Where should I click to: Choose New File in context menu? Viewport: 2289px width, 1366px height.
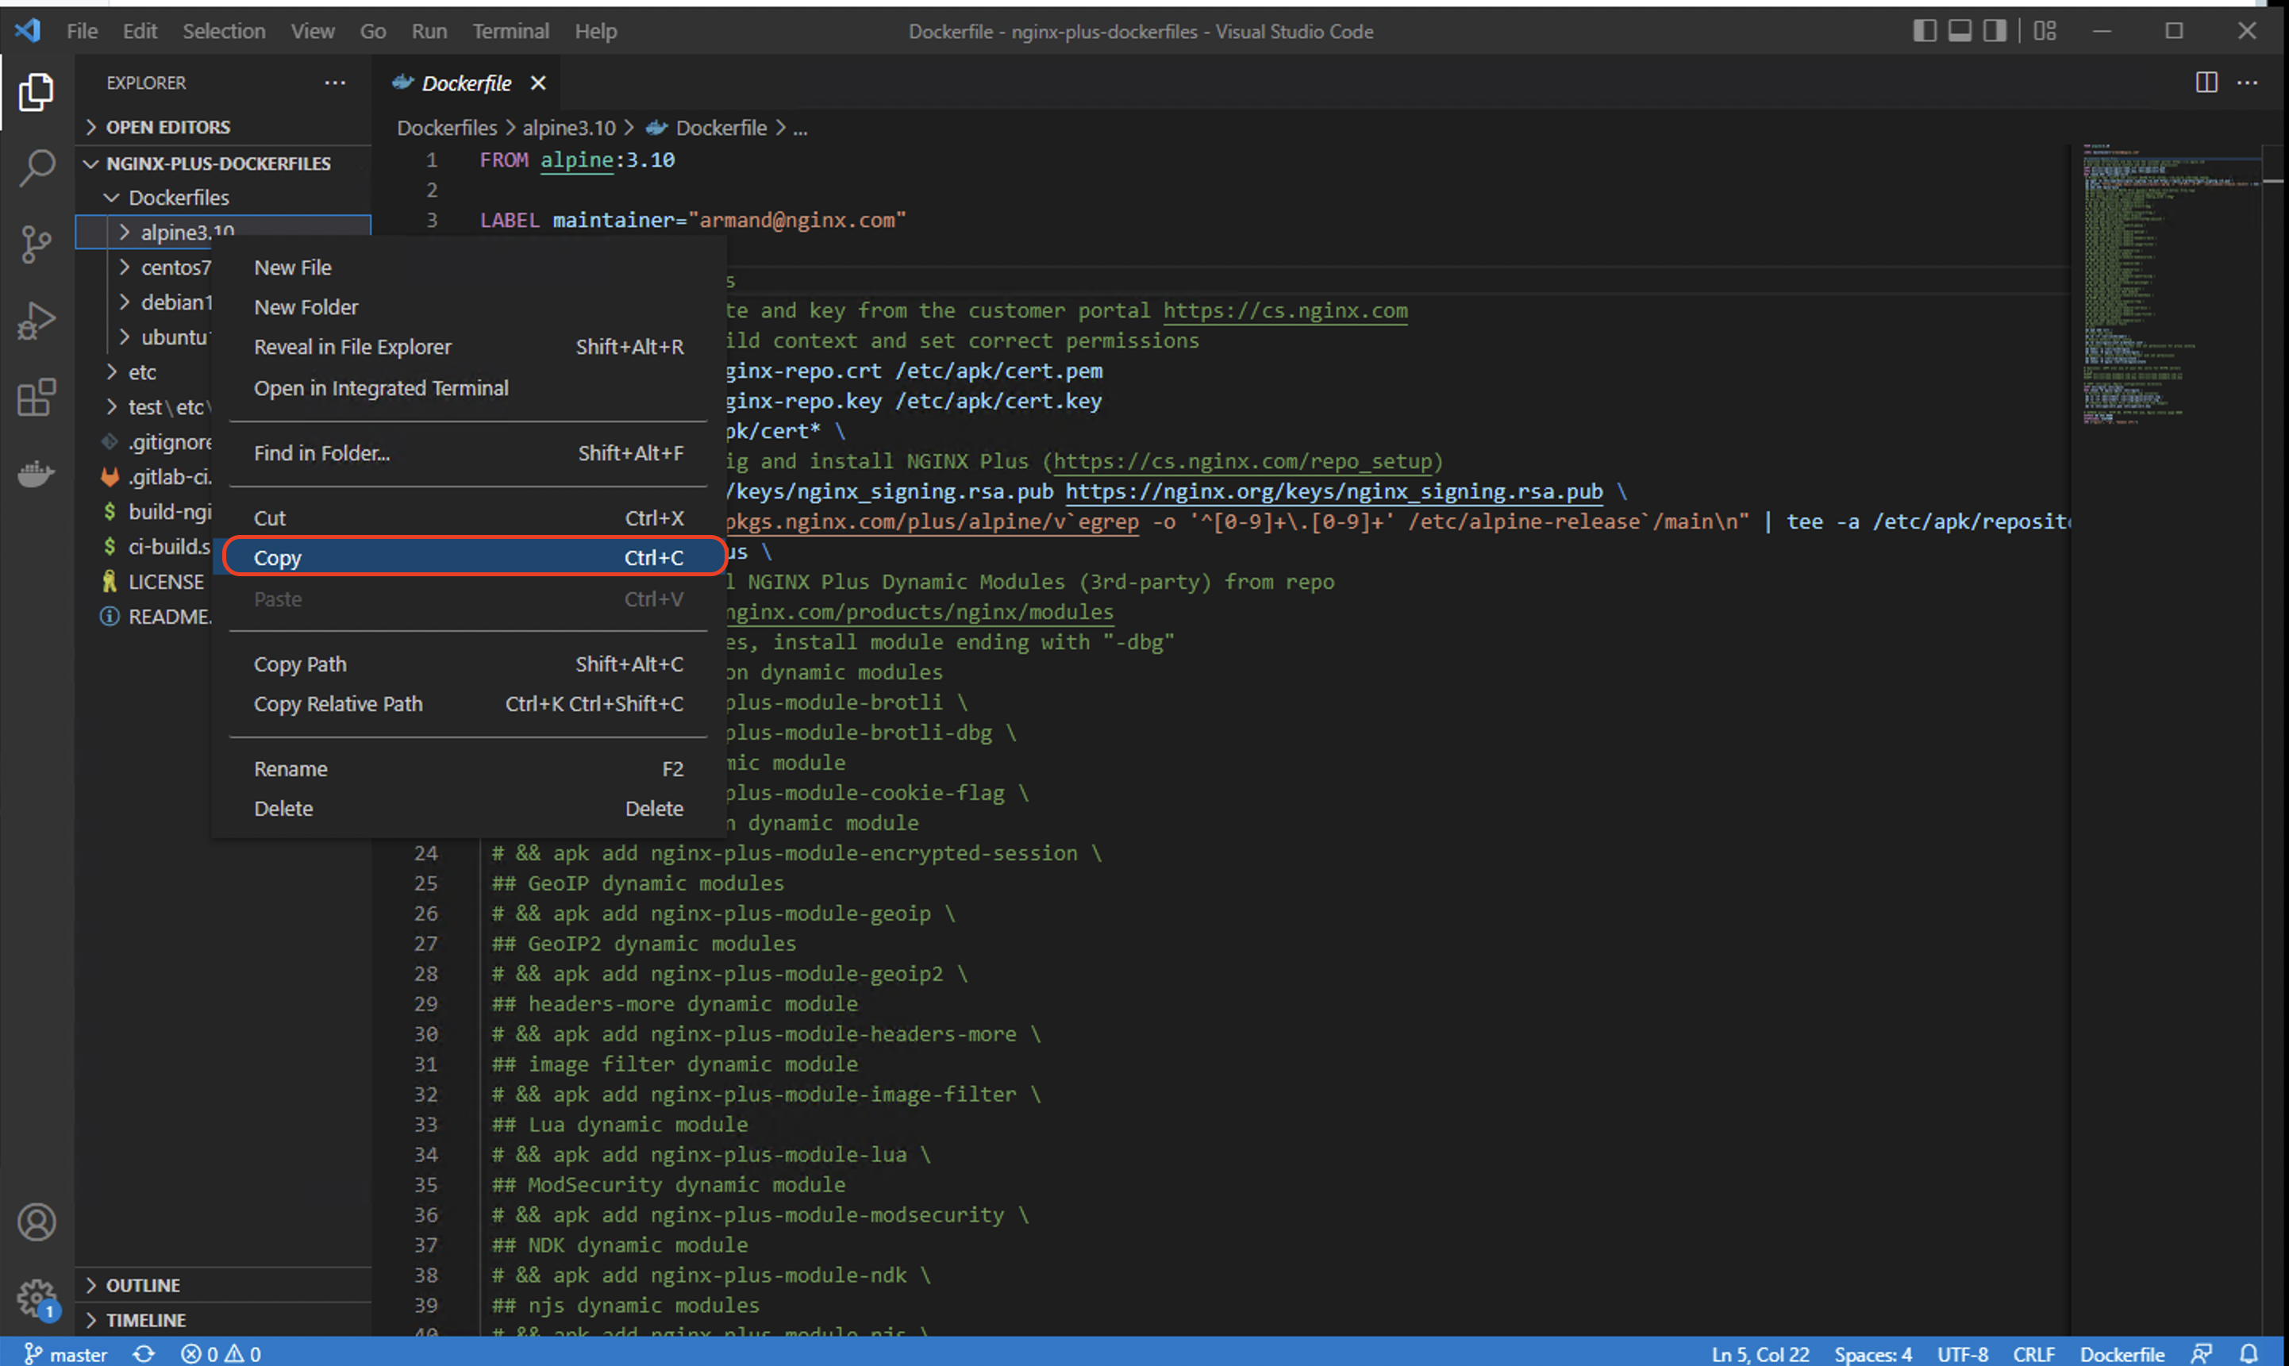pos(468,267)
